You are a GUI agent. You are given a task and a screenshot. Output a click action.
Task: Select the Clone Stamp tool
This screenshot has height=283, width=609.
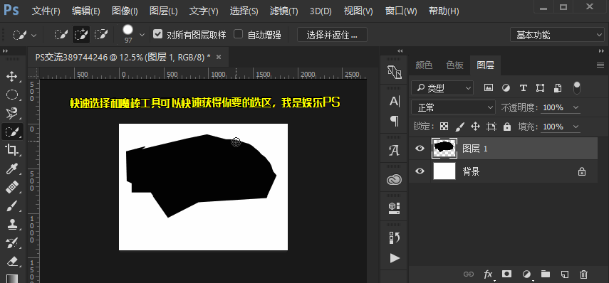12,225
